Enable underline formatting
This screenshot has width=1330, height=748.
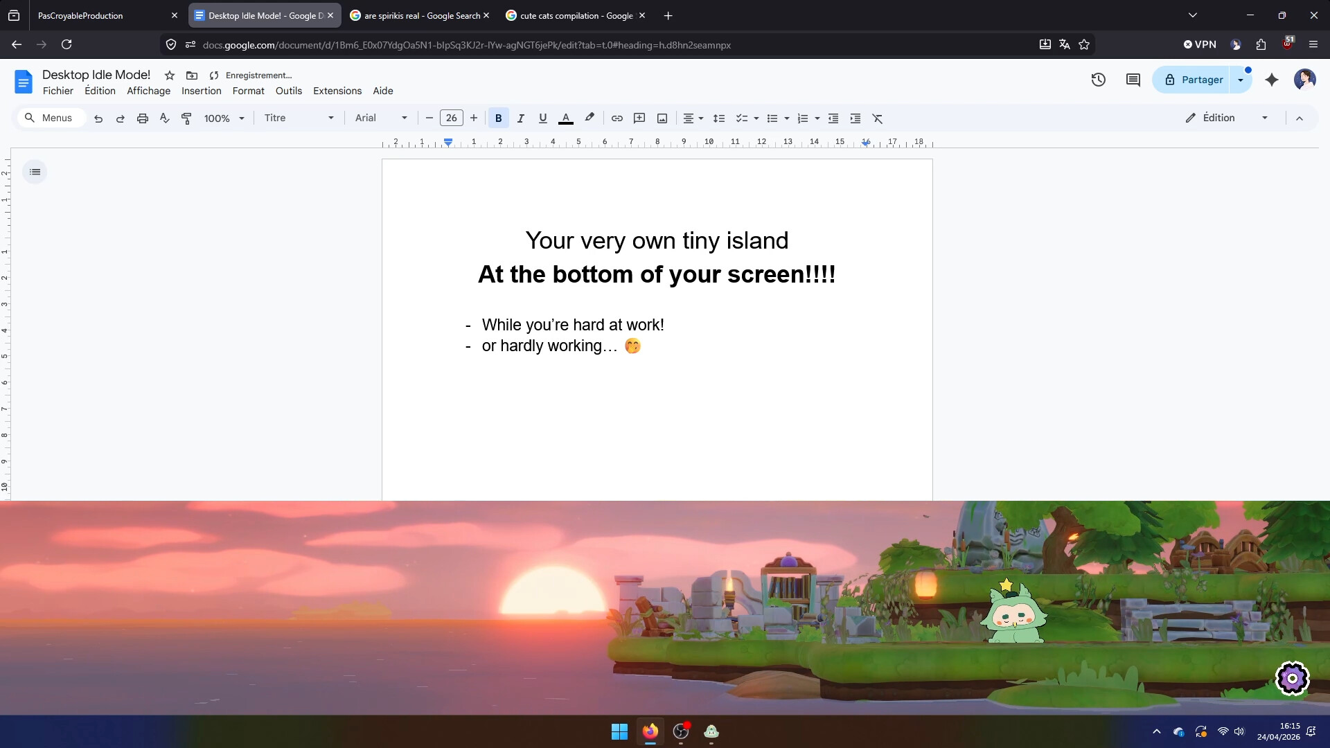[x=542, y=118]
